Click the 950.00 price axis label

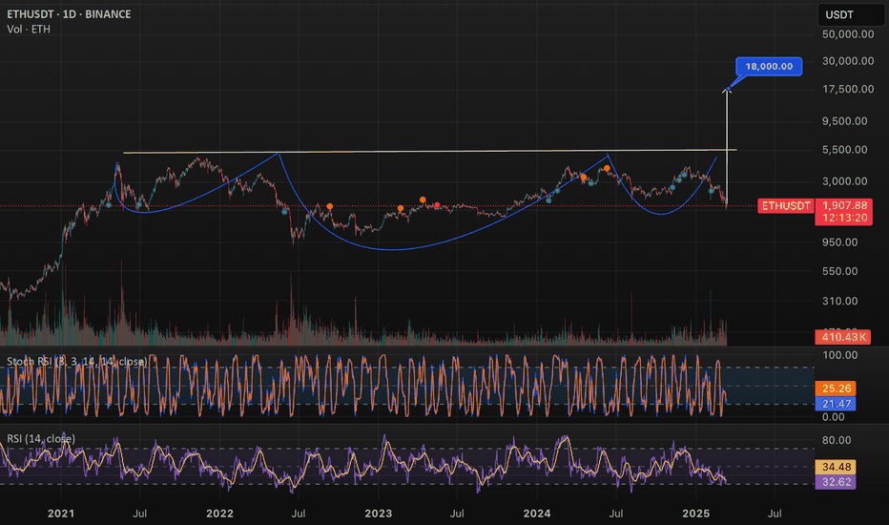click(840, 242)
